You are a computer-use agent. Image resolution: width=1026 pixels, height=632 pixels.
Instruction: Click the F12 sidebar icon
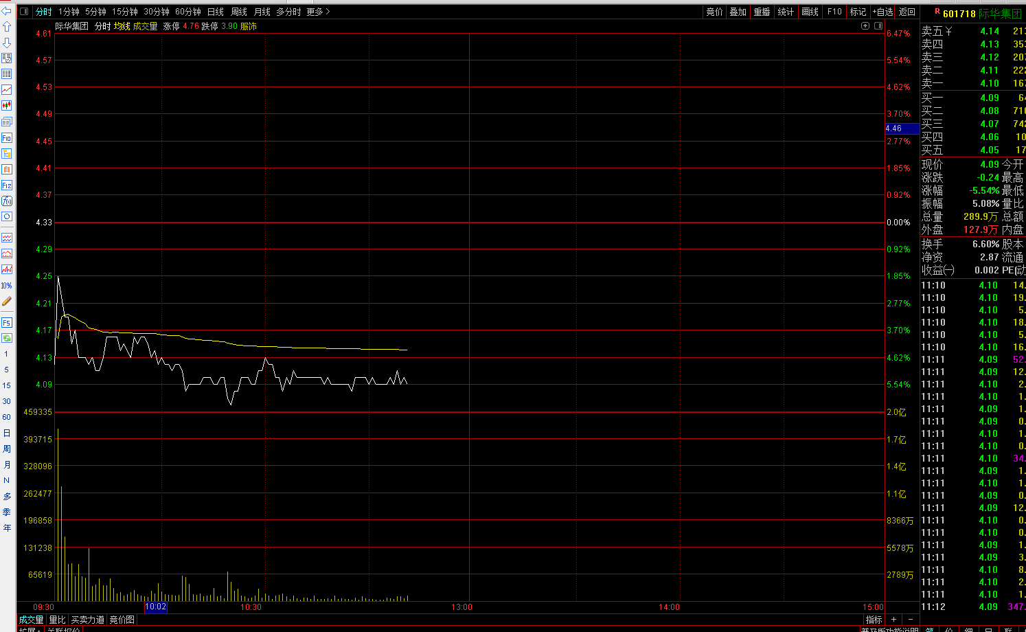(x=6, y=185)
